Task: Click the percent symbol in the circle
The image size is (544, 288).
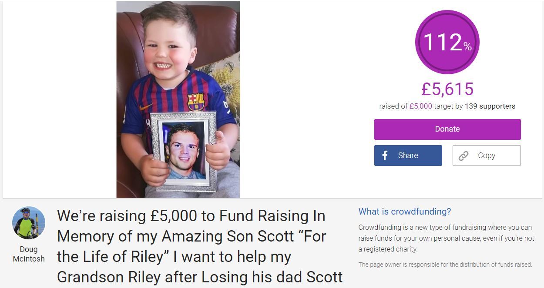Action: pos(467,47)
